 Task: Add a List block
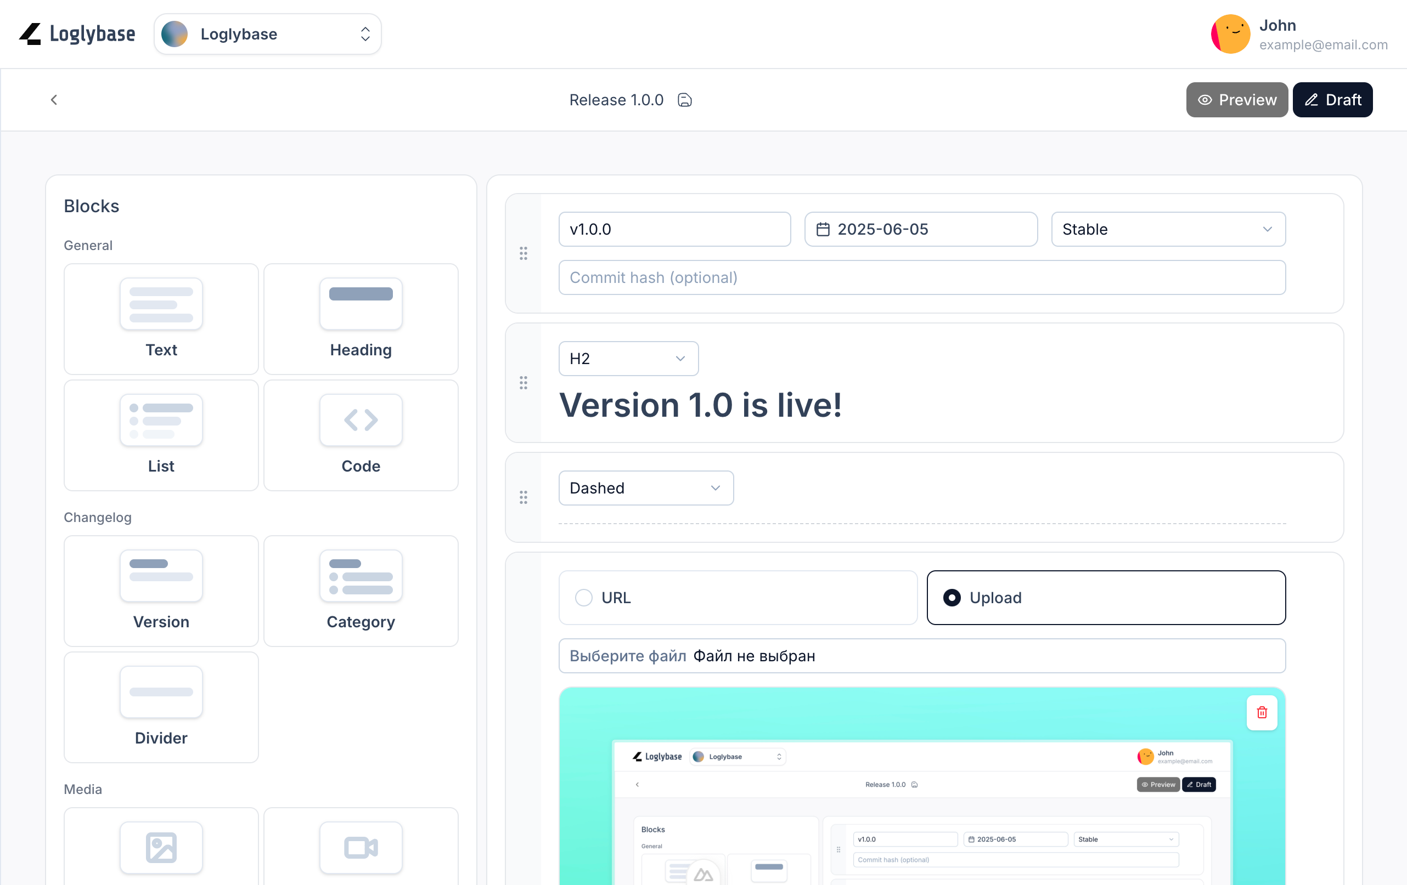(x=161, y=435)
